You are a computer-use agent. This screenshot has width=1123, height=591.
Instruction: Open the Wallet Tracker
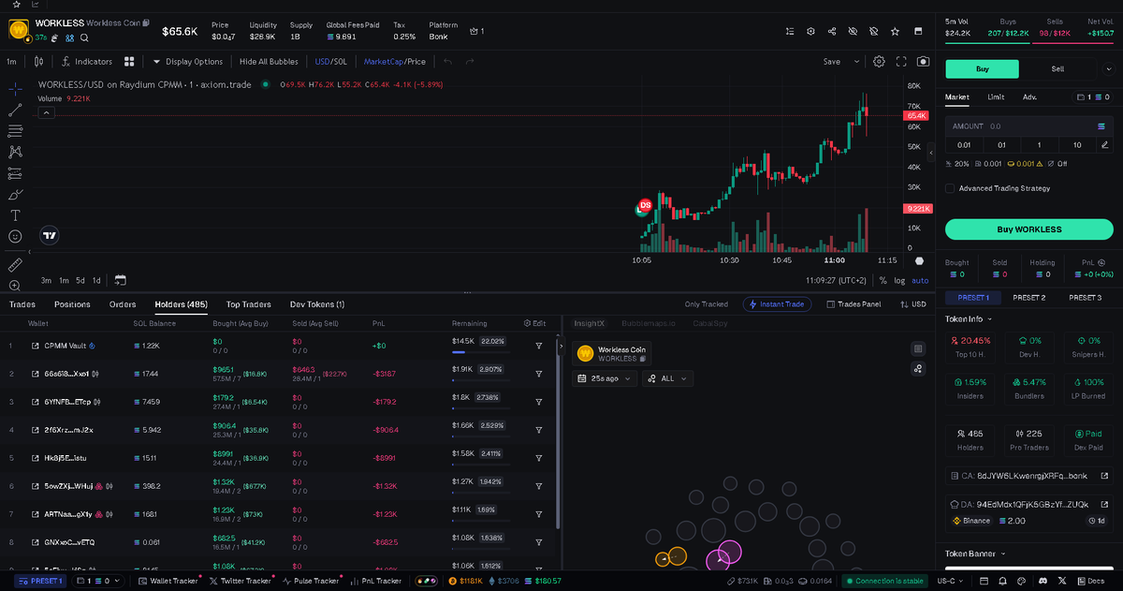(168, 582)
